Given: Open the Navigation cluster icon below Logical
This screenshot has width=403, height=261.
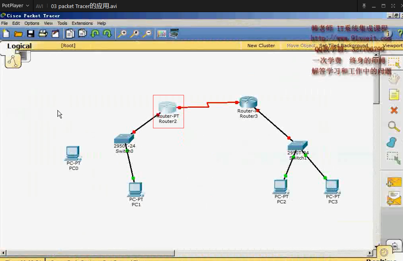Looking at the screenshot, I should click(13, 61).
